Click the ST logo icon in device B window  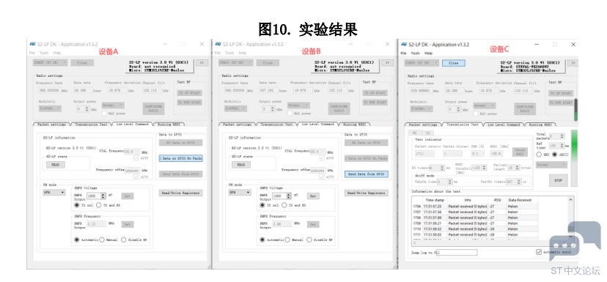click(218, 44)
